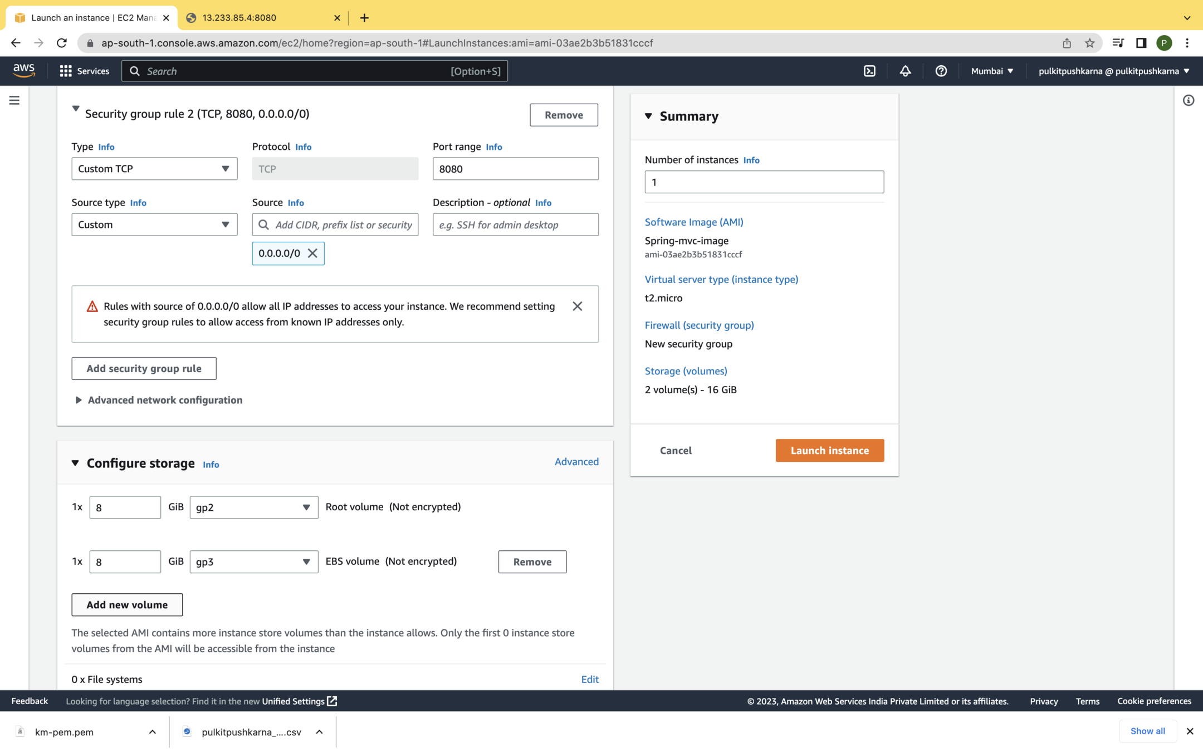Collapse the Summary panel

tap(648, 116)
